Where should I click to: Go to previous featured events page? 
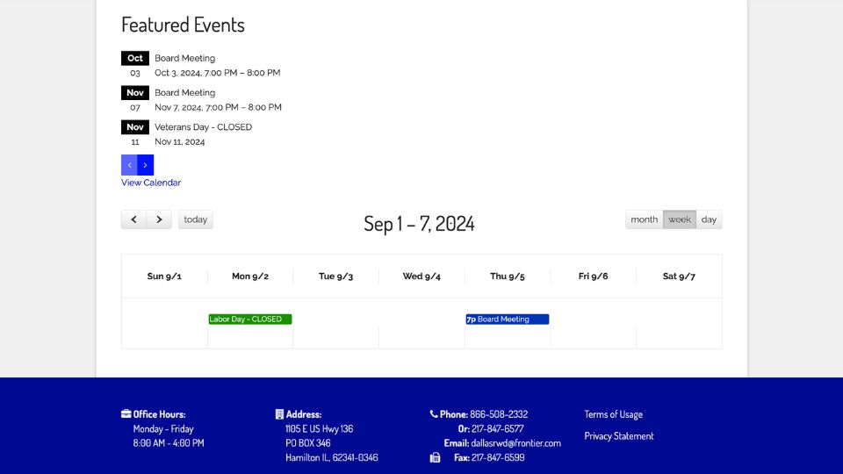click(x=129, y=165)
